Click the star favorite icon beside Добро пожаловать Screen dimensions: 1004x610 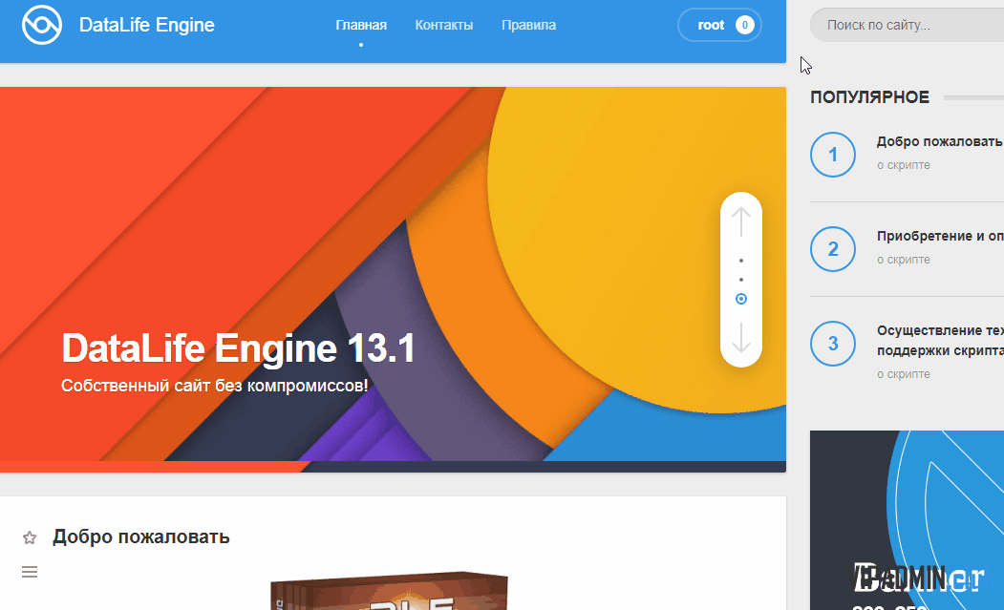point(30,537)
